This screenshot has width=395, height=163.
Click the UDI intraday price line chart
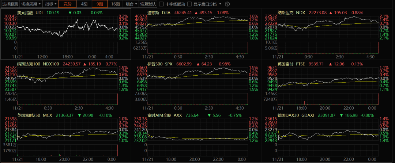[68, 27]
